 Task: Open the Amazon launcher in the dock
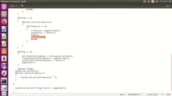tap(4, 59)
